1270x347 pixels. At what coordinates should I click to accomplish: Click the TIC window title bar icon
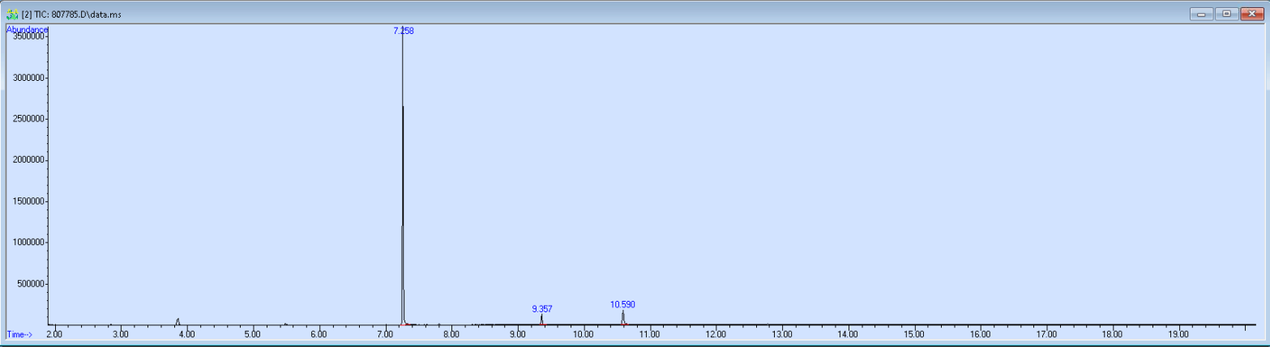coord(12,14)
